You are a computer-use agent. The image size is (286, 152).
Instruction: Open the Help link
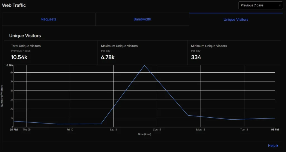coord(271,146)
